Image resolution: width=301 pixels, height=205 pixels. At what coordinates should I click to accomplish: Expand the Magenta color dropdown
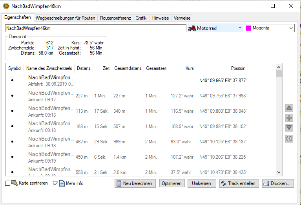click(291, 28)
